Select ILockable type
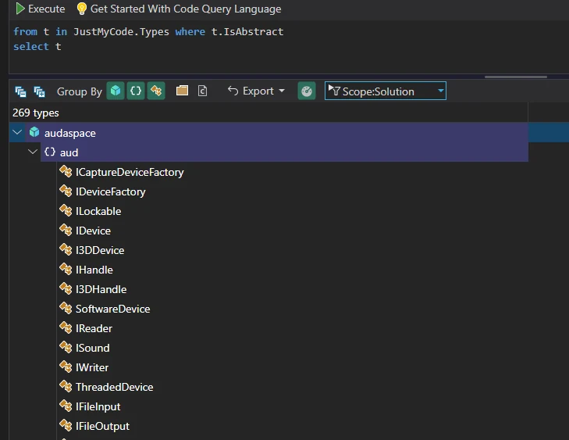The width and height of the screenshot is (569, 440). point(98,211)
